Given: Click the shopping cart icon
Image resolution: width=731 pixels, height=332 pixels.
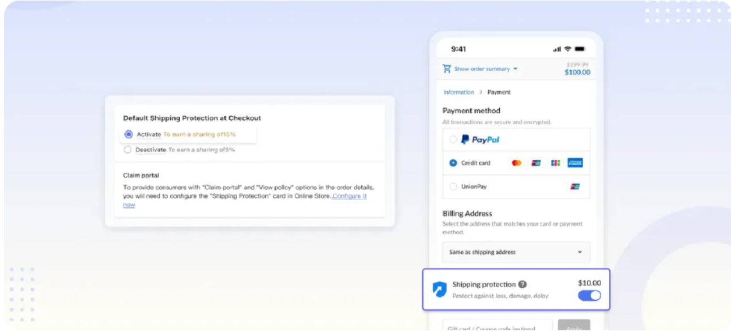Looking at the screenshot, I should [447, 69].
